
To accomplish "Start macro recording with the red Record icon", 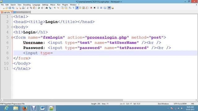I will click(x=91, y=8).
